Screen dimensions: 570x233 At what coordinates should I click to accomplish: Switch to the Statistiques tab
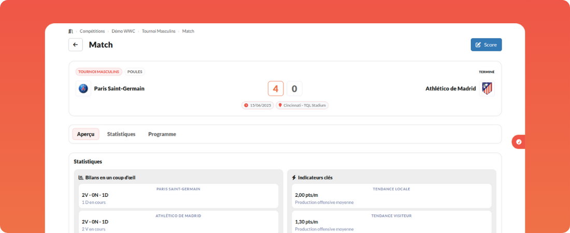click(121, 134)
